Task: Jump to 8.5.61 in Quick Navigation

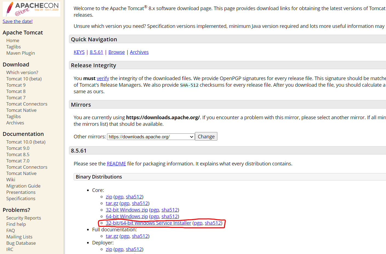Action: click(96, 52)
